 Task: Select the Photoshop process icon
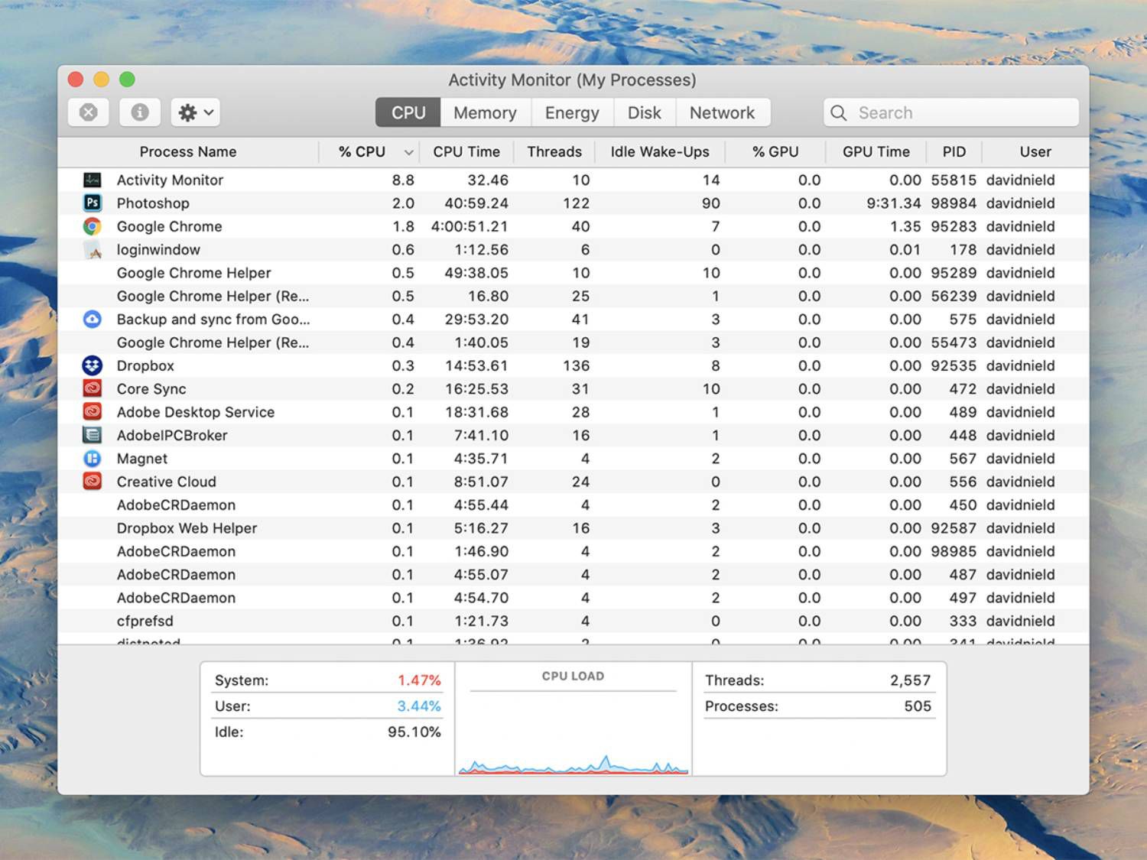click(92, 203)
